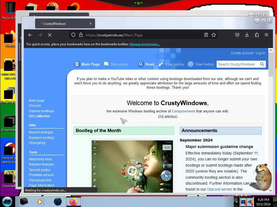Image resolution: width=277 pixels, height=207 pixels.
Task: Show hidden system tray icons arrow
Action: [x=236, y=202]
